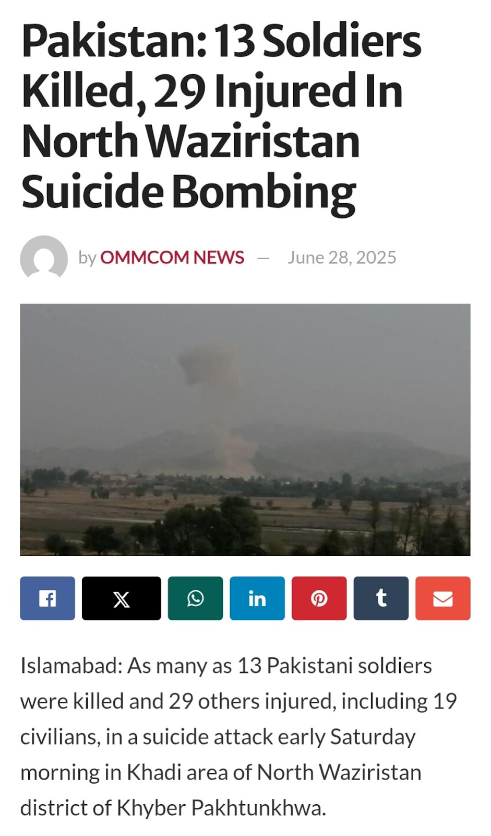Image resolution: width=491 pixels, height=836 pixels.
Task: Click "Killed, 29 Injured In" headline line
Action: tap(212, 92)
